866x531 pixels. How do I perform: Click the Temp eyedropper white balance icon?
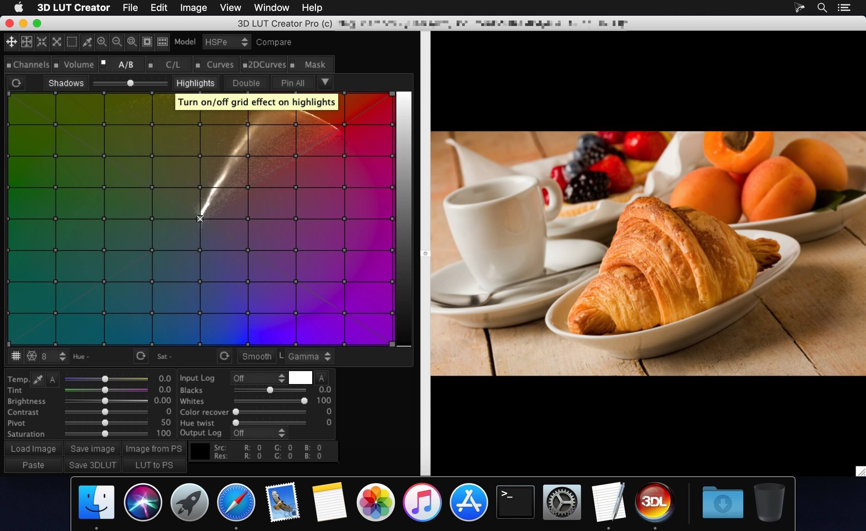[x=38, y=379]
